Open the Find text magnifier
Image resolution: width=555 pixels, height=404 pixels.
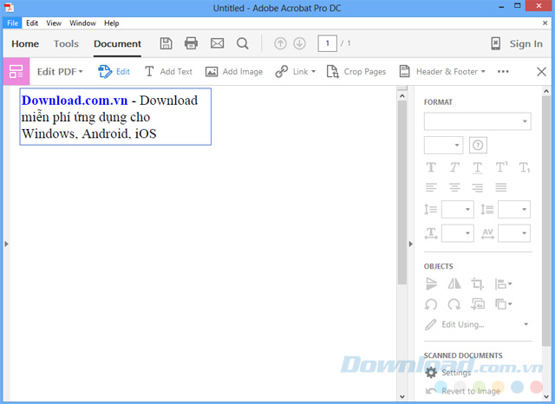tap(243, 43)
